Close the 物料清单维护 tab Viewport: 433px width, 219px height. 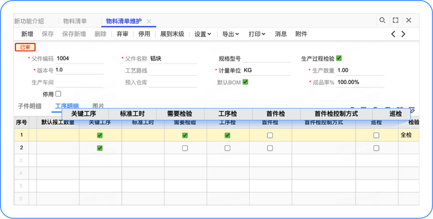[149, 21]
